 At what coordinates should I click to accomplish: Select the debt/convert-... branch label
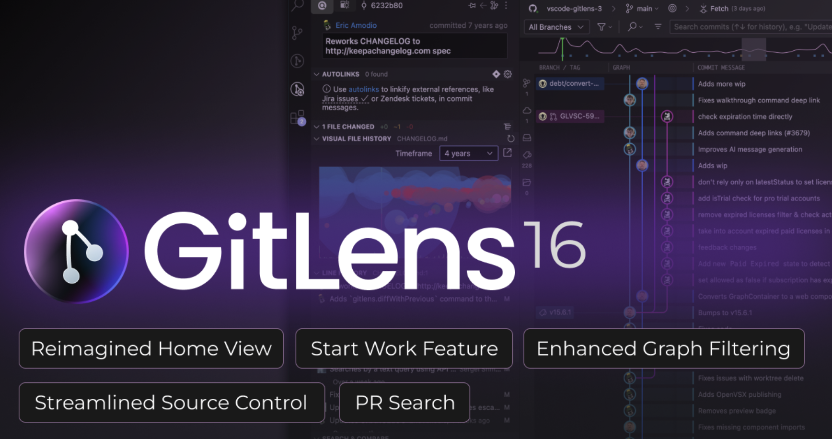tap(570, 83)
